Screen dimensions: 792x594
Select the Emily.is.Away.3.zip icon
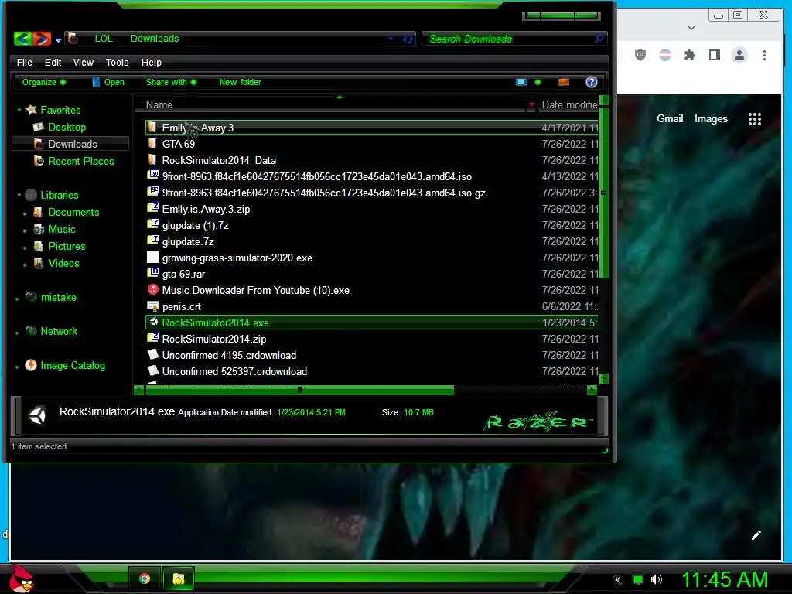(x=152, y=208)
